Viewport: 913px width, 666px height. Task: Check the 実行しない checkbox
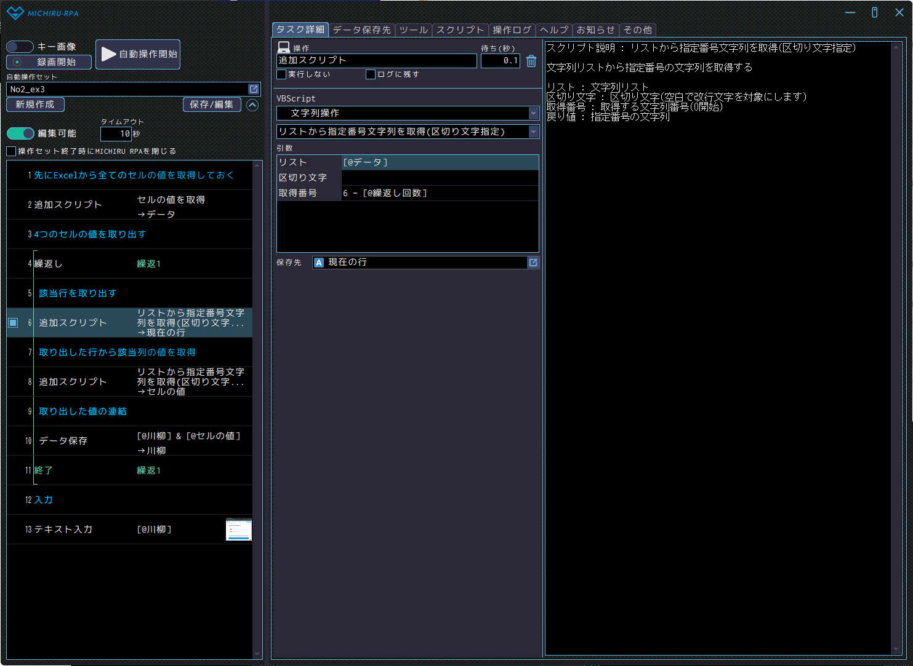point(282,74)
